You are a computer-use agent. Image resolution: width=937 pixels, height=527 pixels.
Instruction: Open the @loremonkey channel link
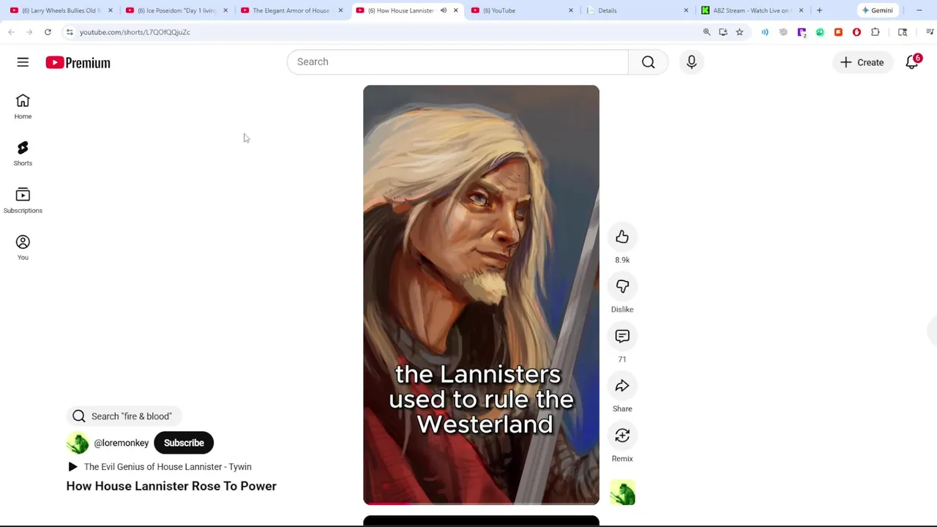(x=121, y=443)
